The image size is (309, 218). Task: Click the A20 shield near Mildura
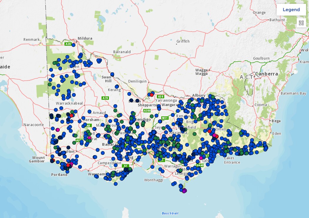tap(68, 45)
